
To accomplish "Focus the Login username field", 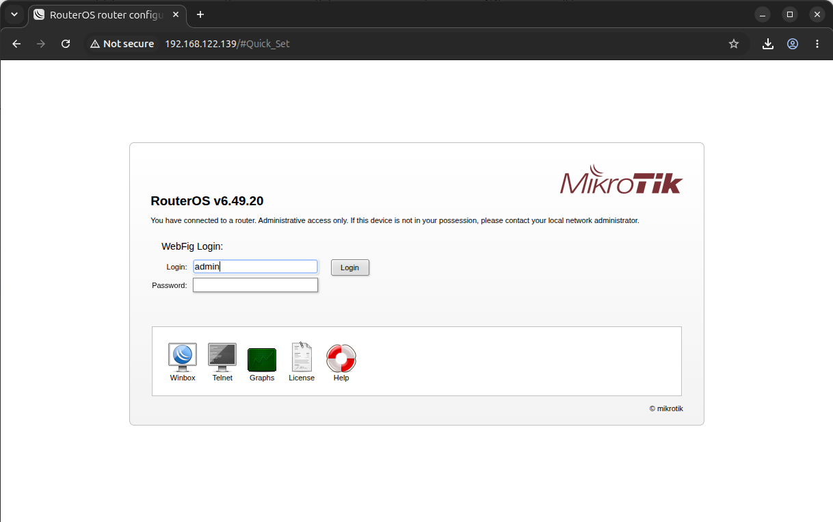I will [x=255, y=267].
